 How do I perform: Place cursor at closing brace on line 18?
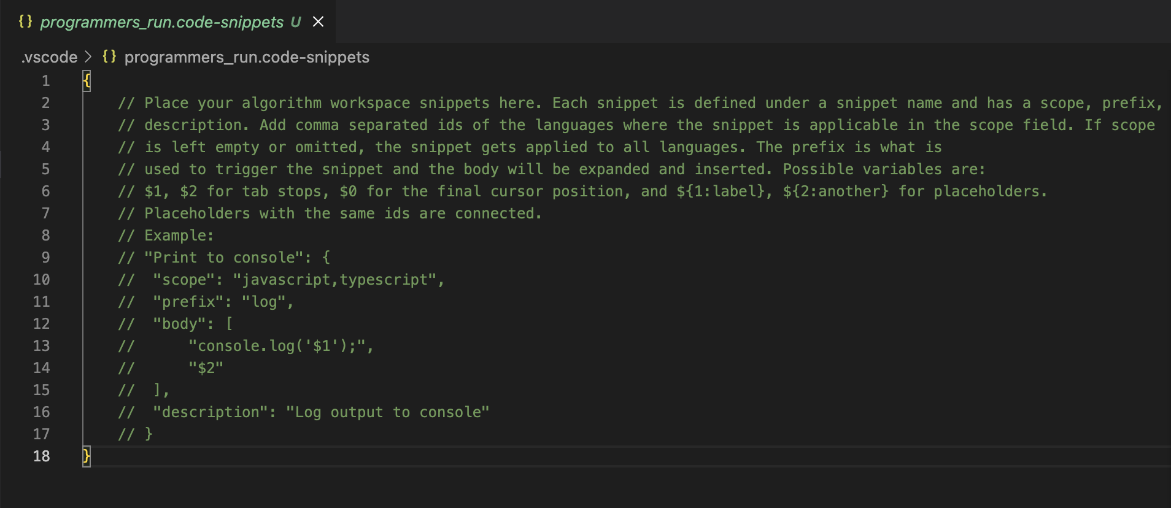87,456
